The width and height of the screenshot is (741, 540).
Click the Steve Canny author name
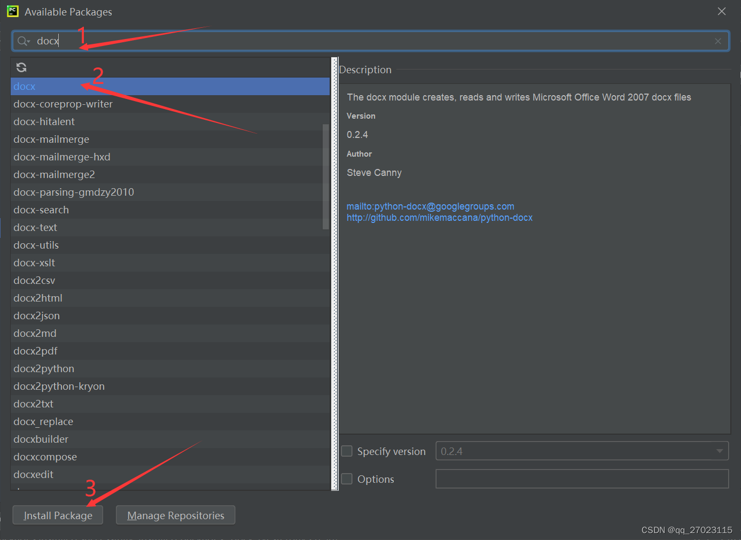click(374, 173)
